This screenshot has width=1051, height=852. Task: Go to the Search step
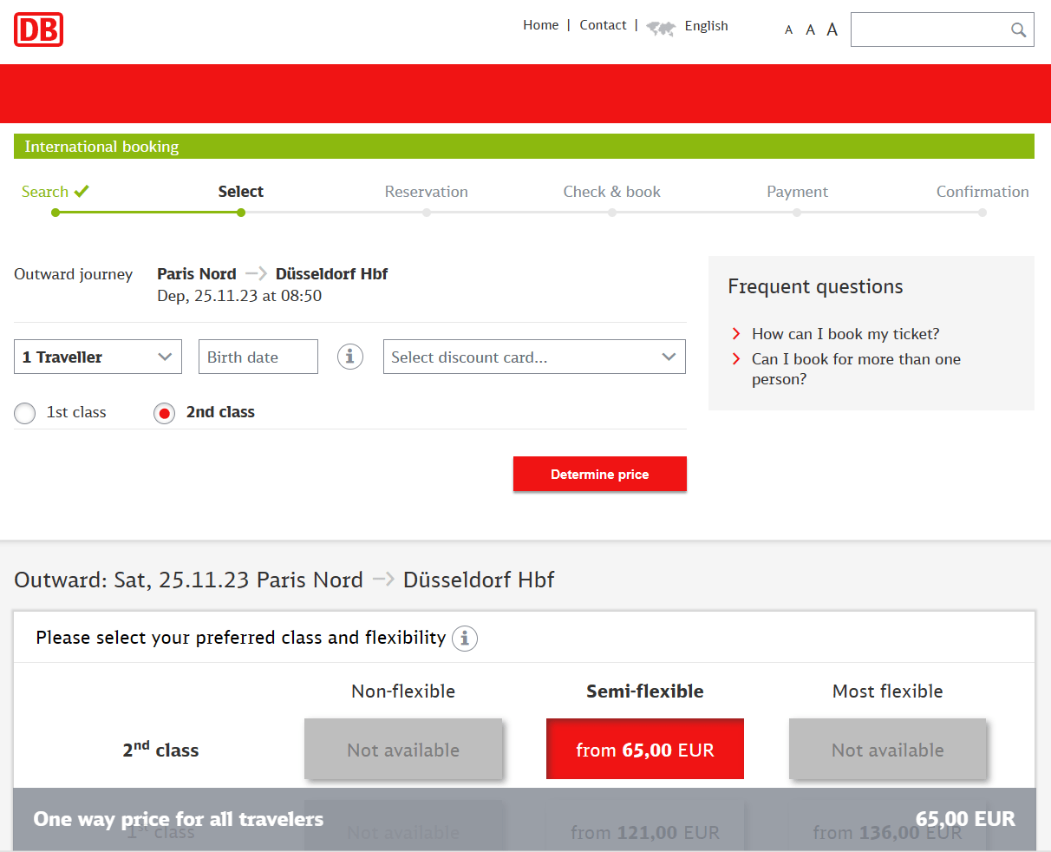pos(45,192)
